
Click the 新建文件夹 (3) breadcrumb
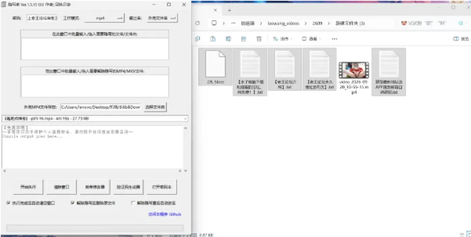coord(350,23)
